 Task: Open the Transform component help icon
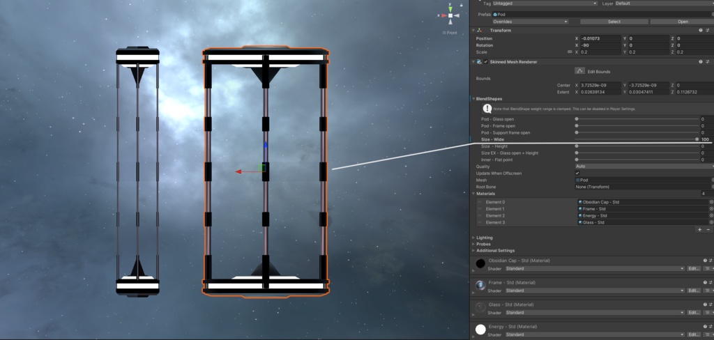click(700, 31)
